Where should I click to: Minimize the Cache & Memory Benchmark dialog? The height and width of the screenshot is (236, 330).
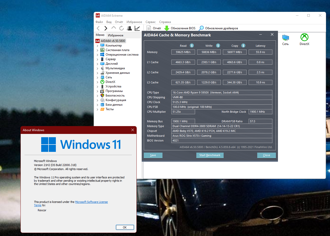pyautogui.click(x=261, y=34)
